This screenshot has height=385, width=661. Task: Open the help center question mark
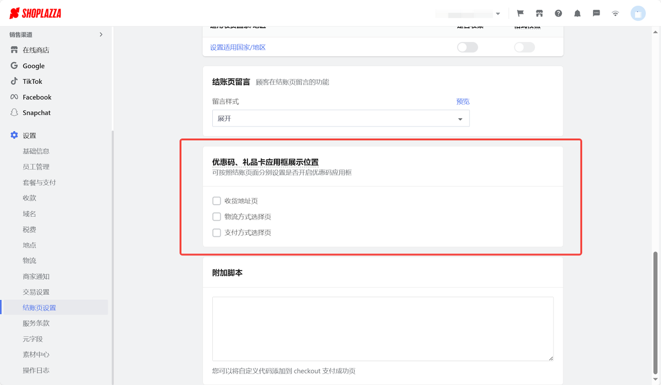558,13
